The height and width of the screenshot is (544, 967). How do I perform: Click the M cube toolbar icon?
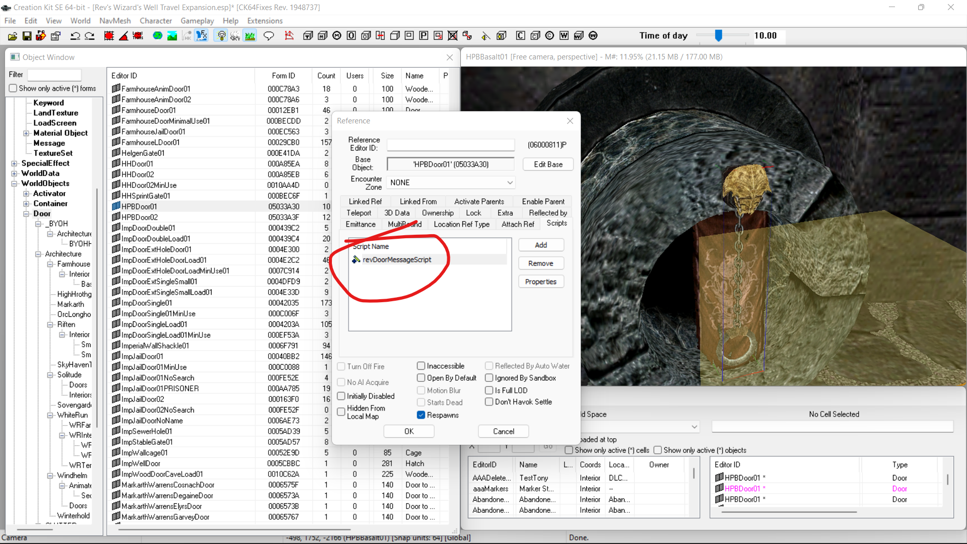(322, 36)
